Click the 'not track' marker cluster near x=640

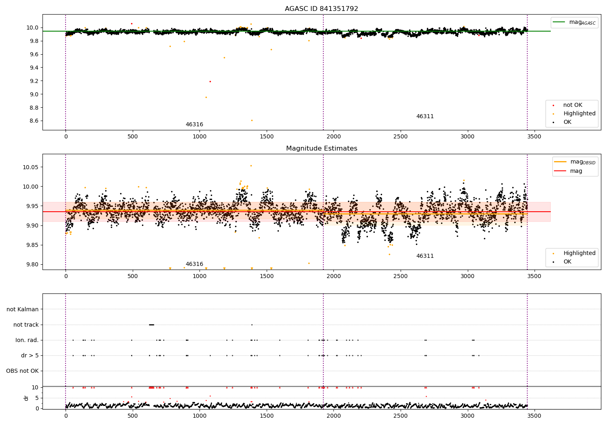coord(151,325)
